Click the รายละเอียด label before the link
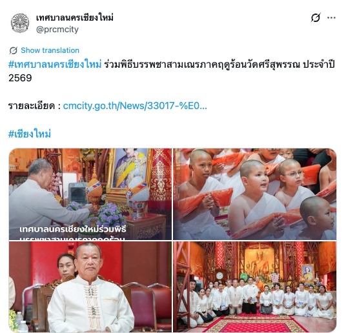 pos(32,106)
